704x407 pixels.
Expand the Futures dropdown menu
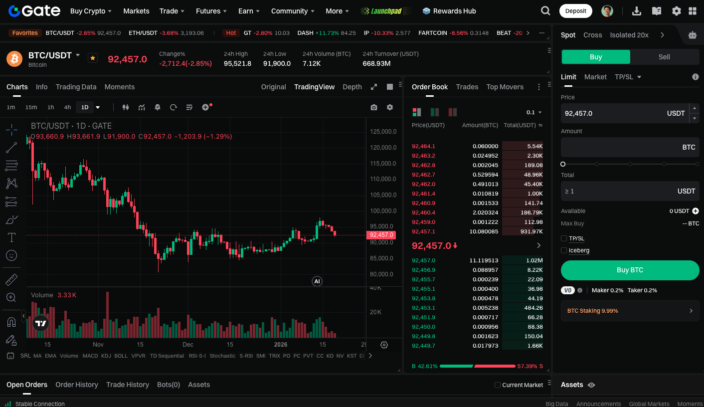tap(211, 11)
